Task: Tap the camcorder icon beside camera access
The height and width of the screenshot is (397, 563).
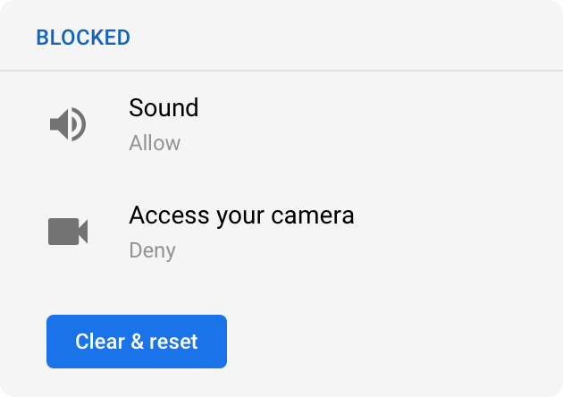Action: coord(68,232)
